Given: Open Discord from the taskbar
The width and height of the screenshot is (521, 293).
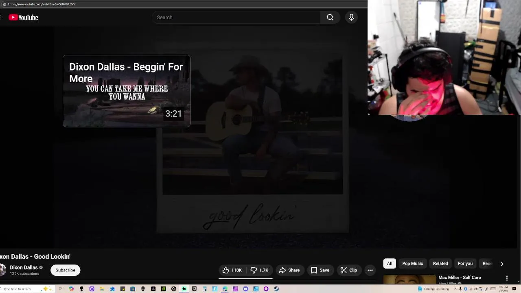Looking at the screenshot, I should [x=245, y=289].
